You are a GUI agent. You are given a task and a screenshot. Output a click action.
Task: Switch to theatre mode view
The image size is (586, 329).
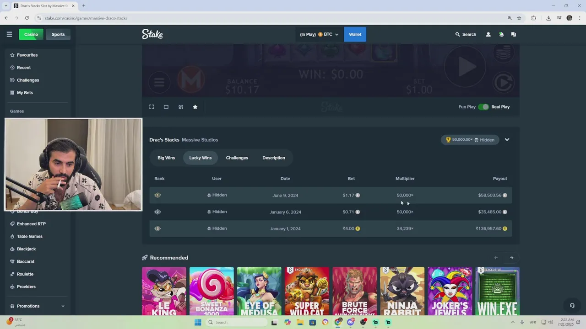[x=166, y=107]
